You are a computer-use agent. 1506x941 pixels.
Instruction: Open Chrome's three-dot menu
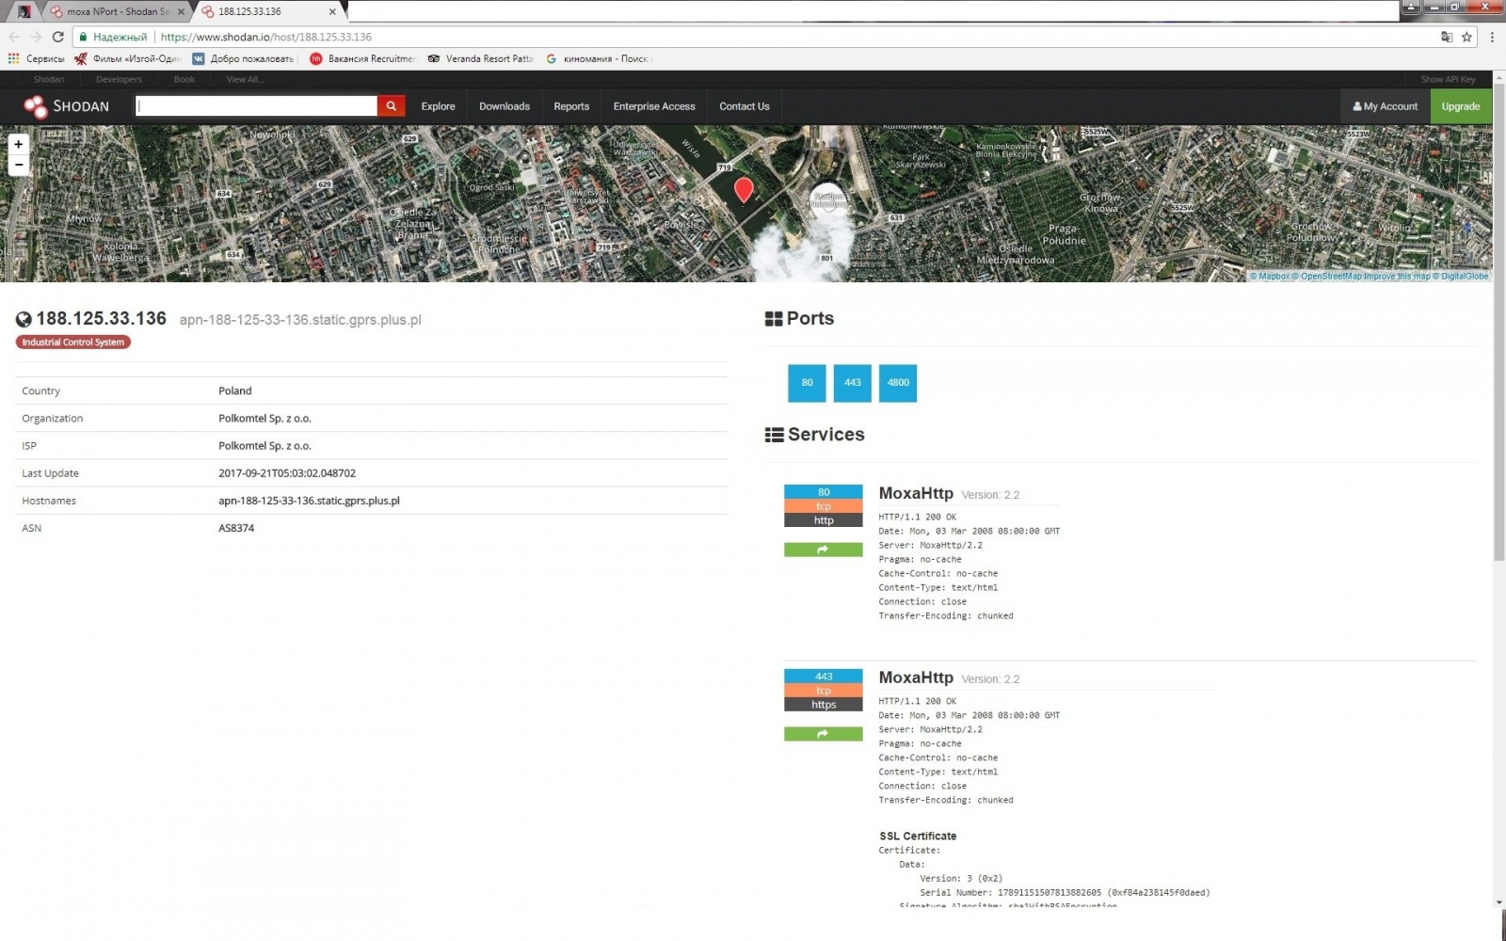(x=1492, y=37)
